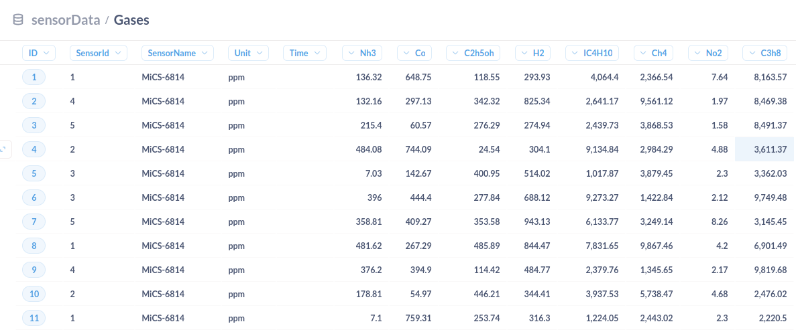Open the IC4H10 column header menu
Viewport: 796px width, 332px height.
592,53
